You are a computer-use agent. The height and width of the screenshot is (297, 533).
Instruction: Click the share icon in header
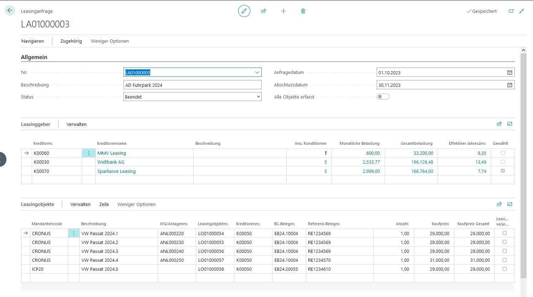263,11
